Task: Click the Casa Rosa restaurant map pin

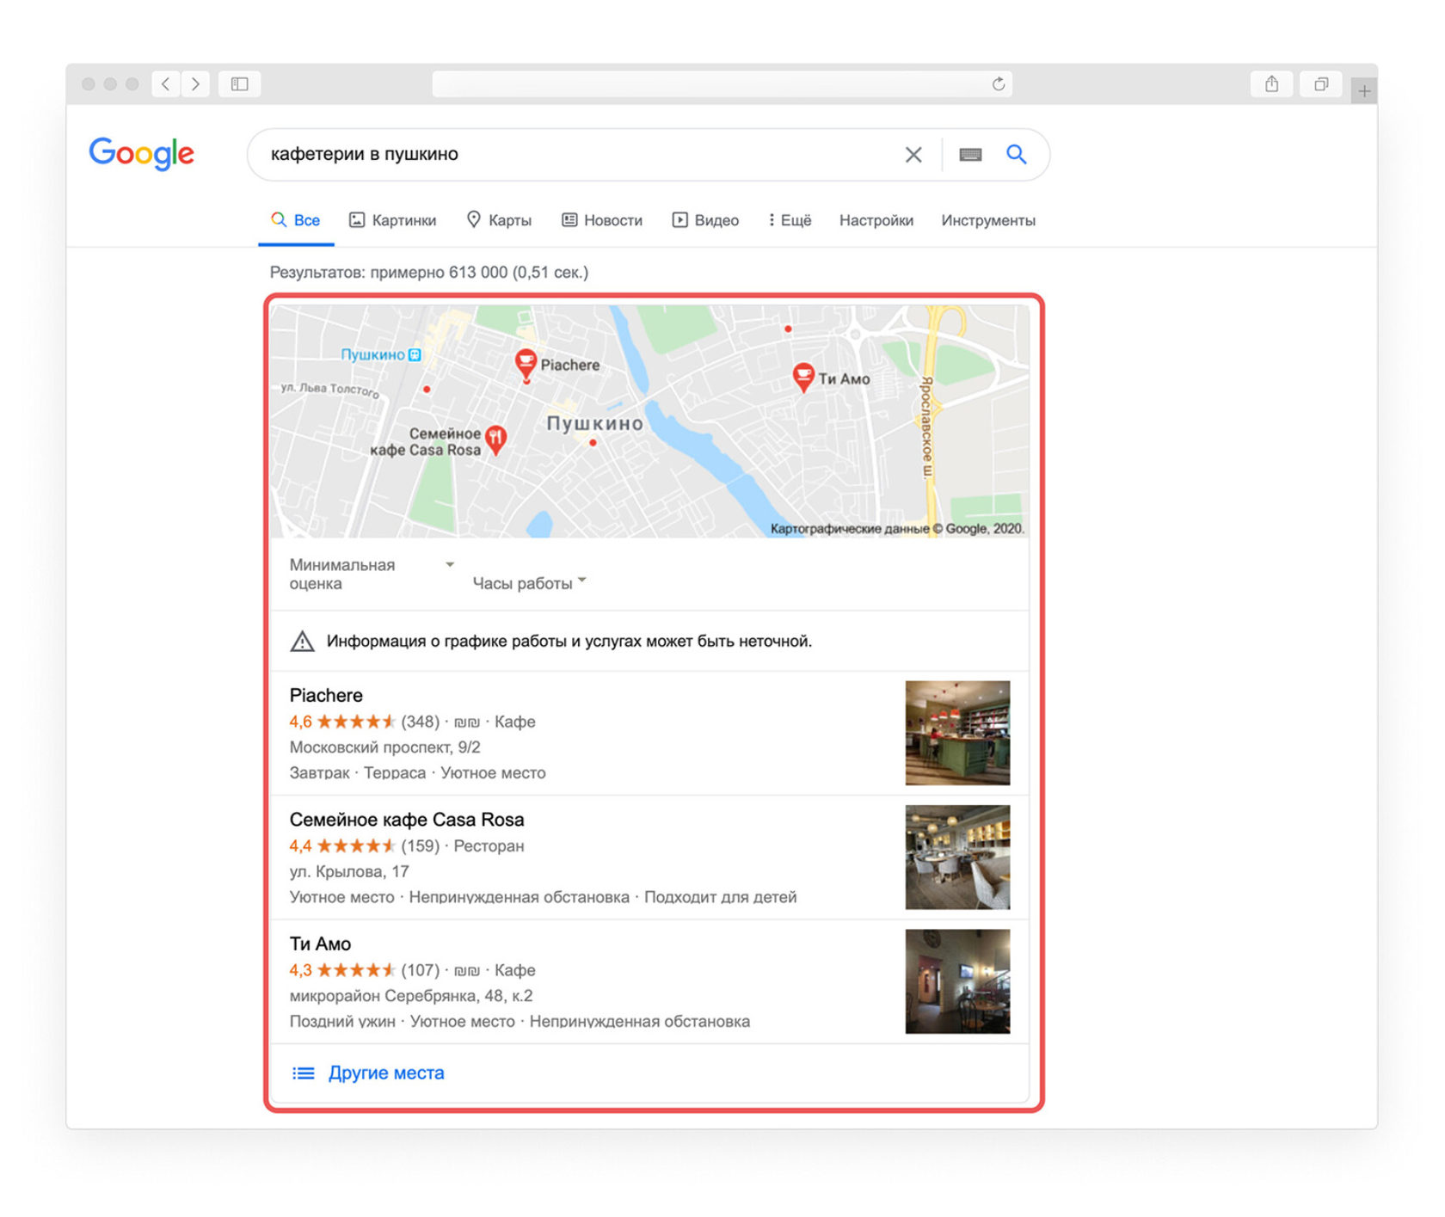Action: [x=495, y=439]
